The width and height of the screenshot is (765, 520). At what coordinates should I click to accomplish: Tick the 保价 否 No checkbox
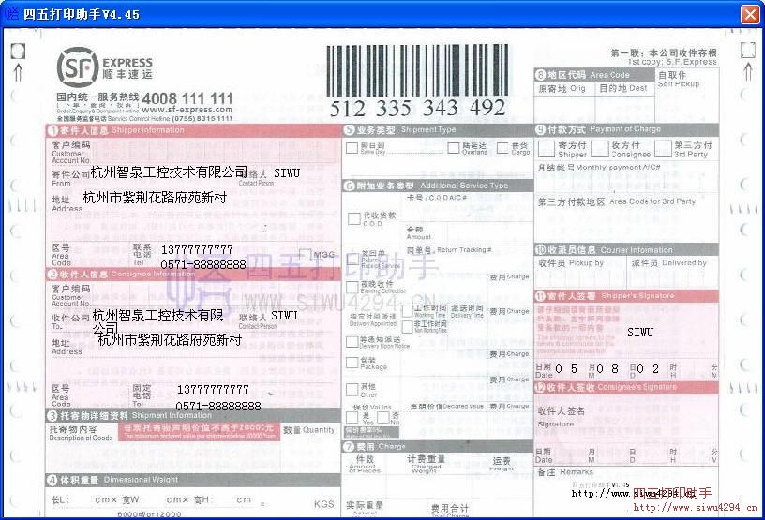click(383, 418)
